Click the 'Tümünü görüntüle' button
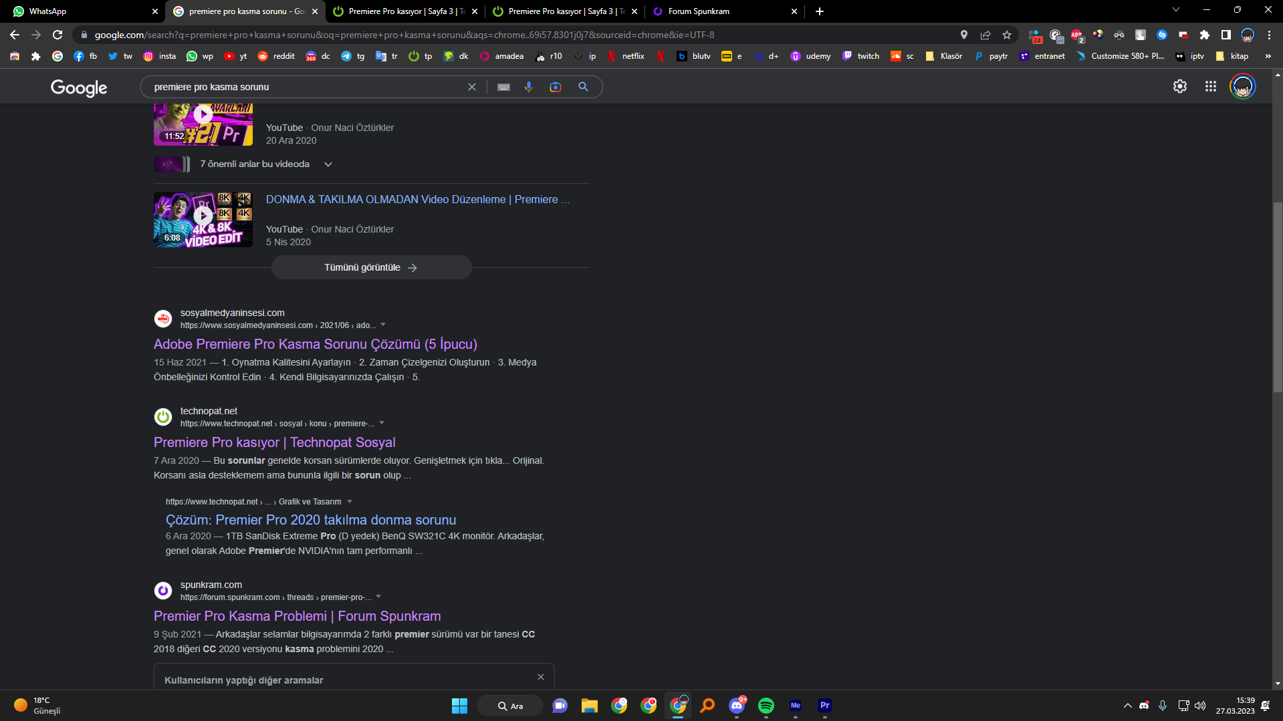The height and width of the screenshot is (721, 1283). [371, 267]
